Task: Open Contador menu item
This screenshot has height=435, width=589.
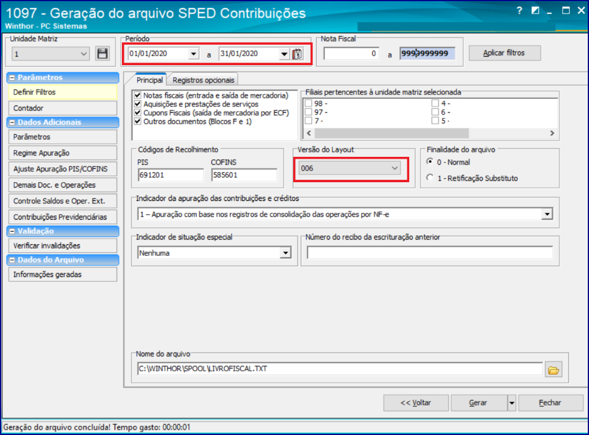Action: [x=63, y=108]
